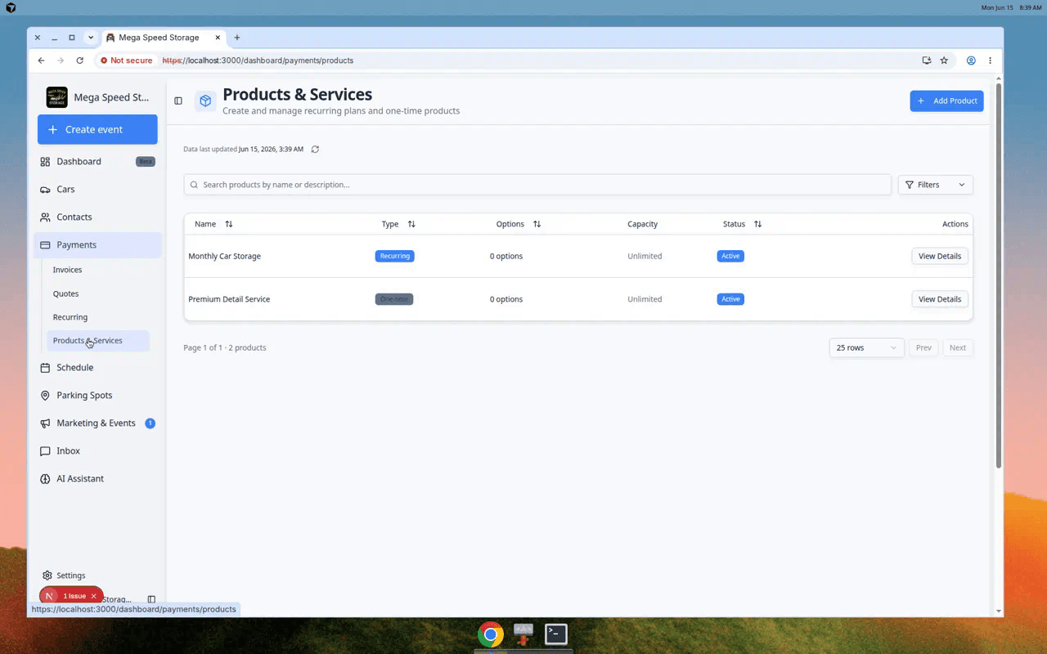
Task: Select the Mega Speed Storage tab
Action: click(160, 38)
